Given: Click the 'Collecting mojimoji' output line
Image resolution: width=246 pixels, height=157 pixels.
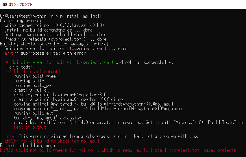Looking at the screenshot, I should [22, 21].
